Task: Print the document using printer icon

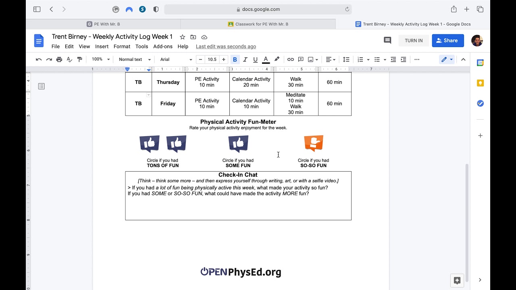Action: click(x=59, y=60)
